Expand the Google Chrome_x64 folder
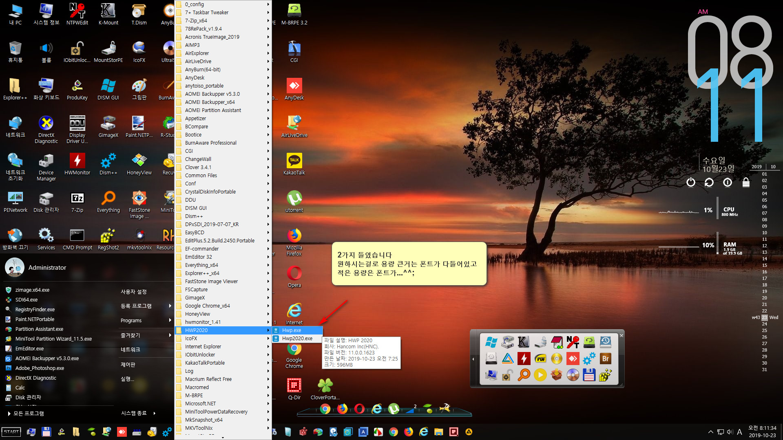This screenshot has width=783, height=440. point(223,306)
